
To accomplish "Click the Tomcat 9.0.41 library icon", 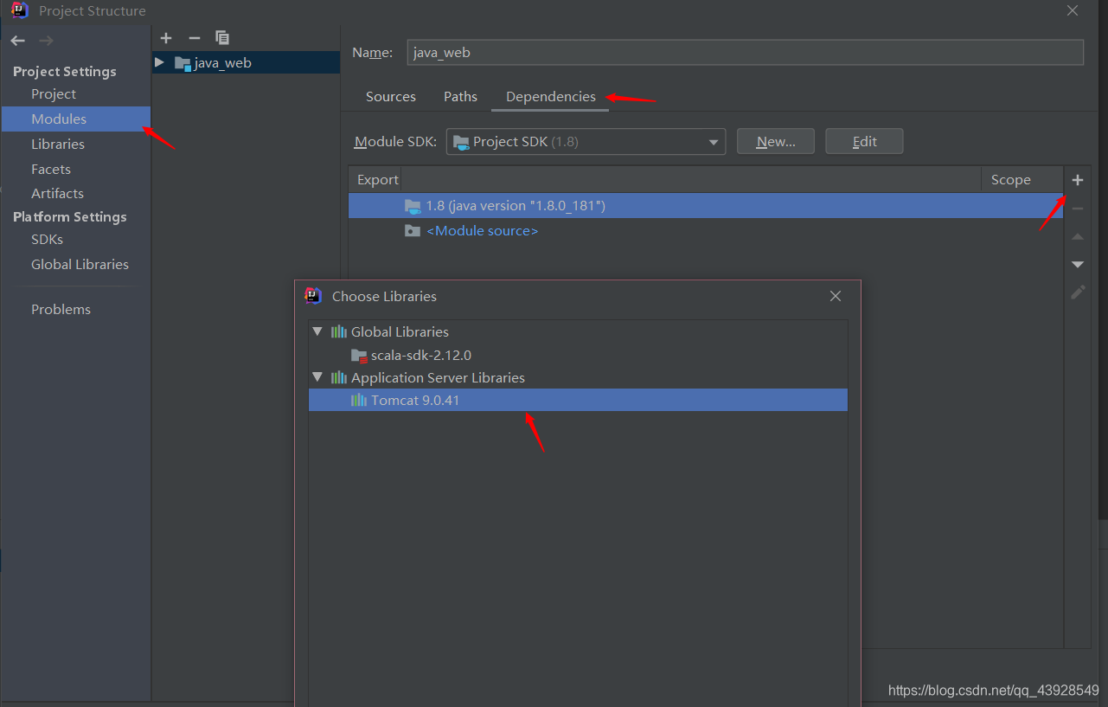I will point(359,400).
